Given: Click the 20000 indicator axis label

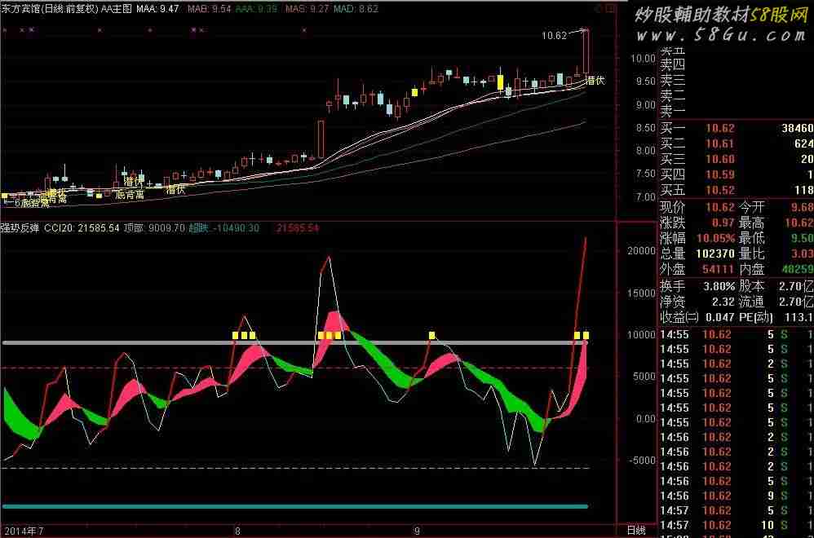Looking at the screenshot, I should point(641,251).
